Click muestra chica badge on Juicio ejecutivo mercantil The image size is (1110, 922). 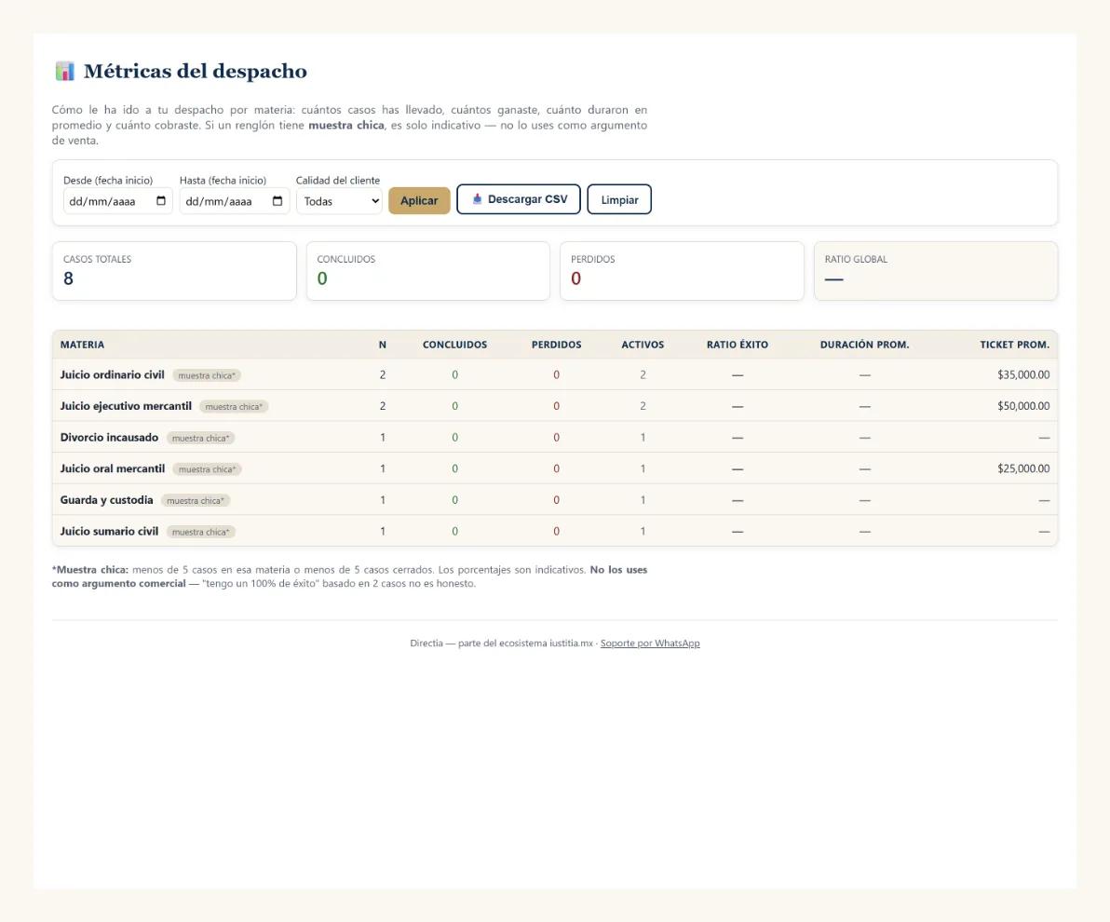click(234, 406)
